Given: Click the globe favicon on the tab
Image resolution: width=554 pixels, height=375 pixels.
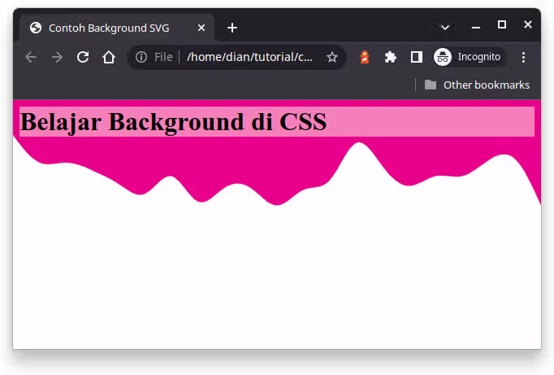Looking at the screenshot, I should [x=36, y=28].
